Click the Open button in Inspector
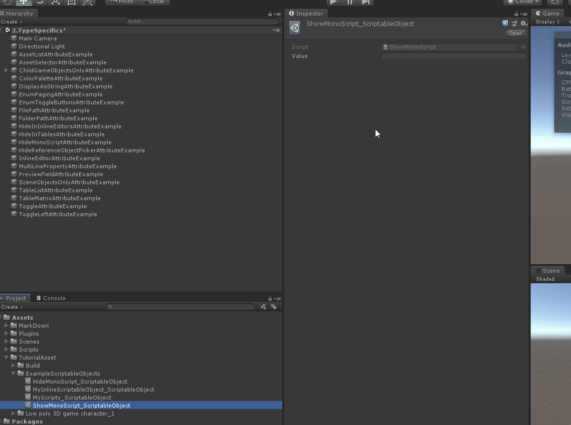This screenshot has width=571, height=425. [515, 33]
